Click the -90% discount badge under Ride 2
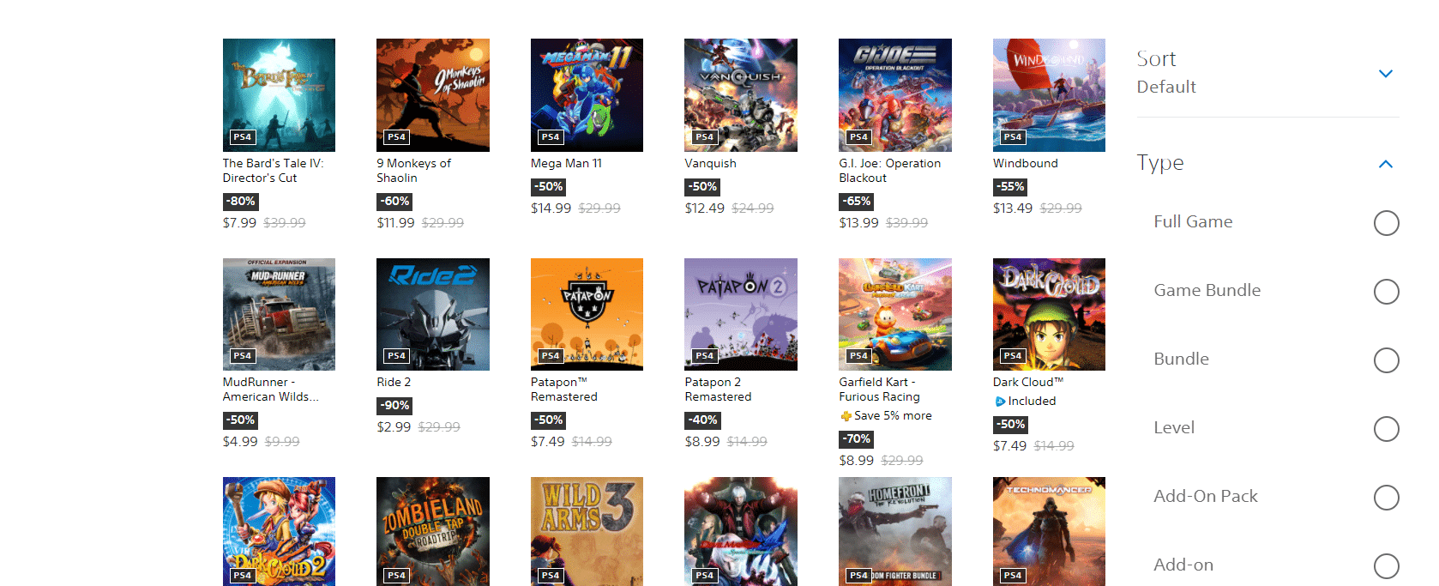 pos(394,406)
